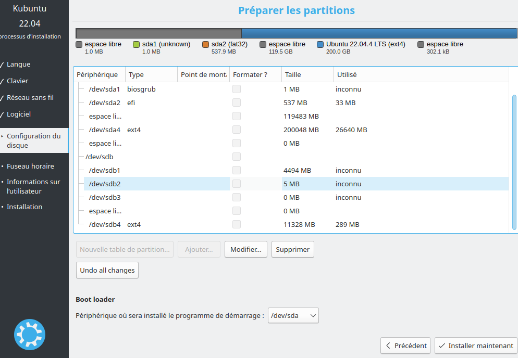Click the grey 119.5 GB espace libre swatch
Image resolution: width=518 pixels, height=358 pixels.
click(263, 45)
